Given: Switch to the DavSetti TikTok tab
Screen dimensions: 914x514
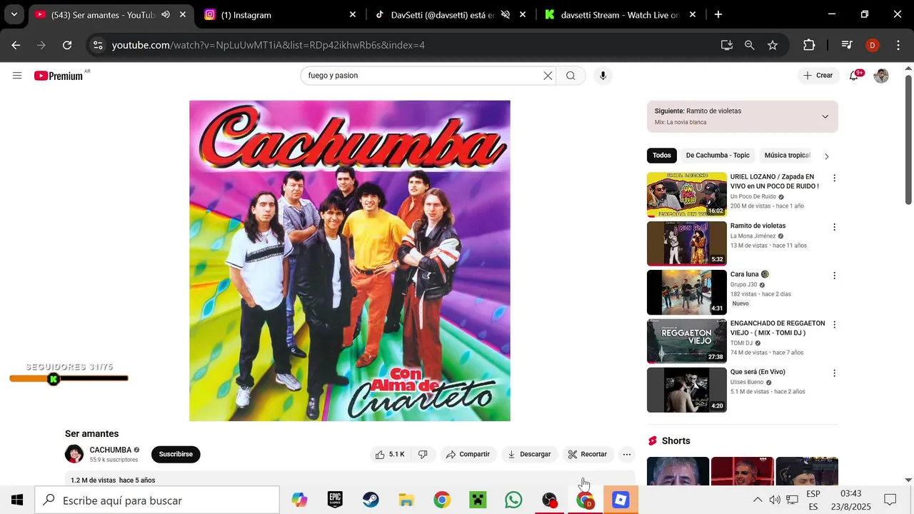Looking at the screenshot, I should tap(450, 14).
